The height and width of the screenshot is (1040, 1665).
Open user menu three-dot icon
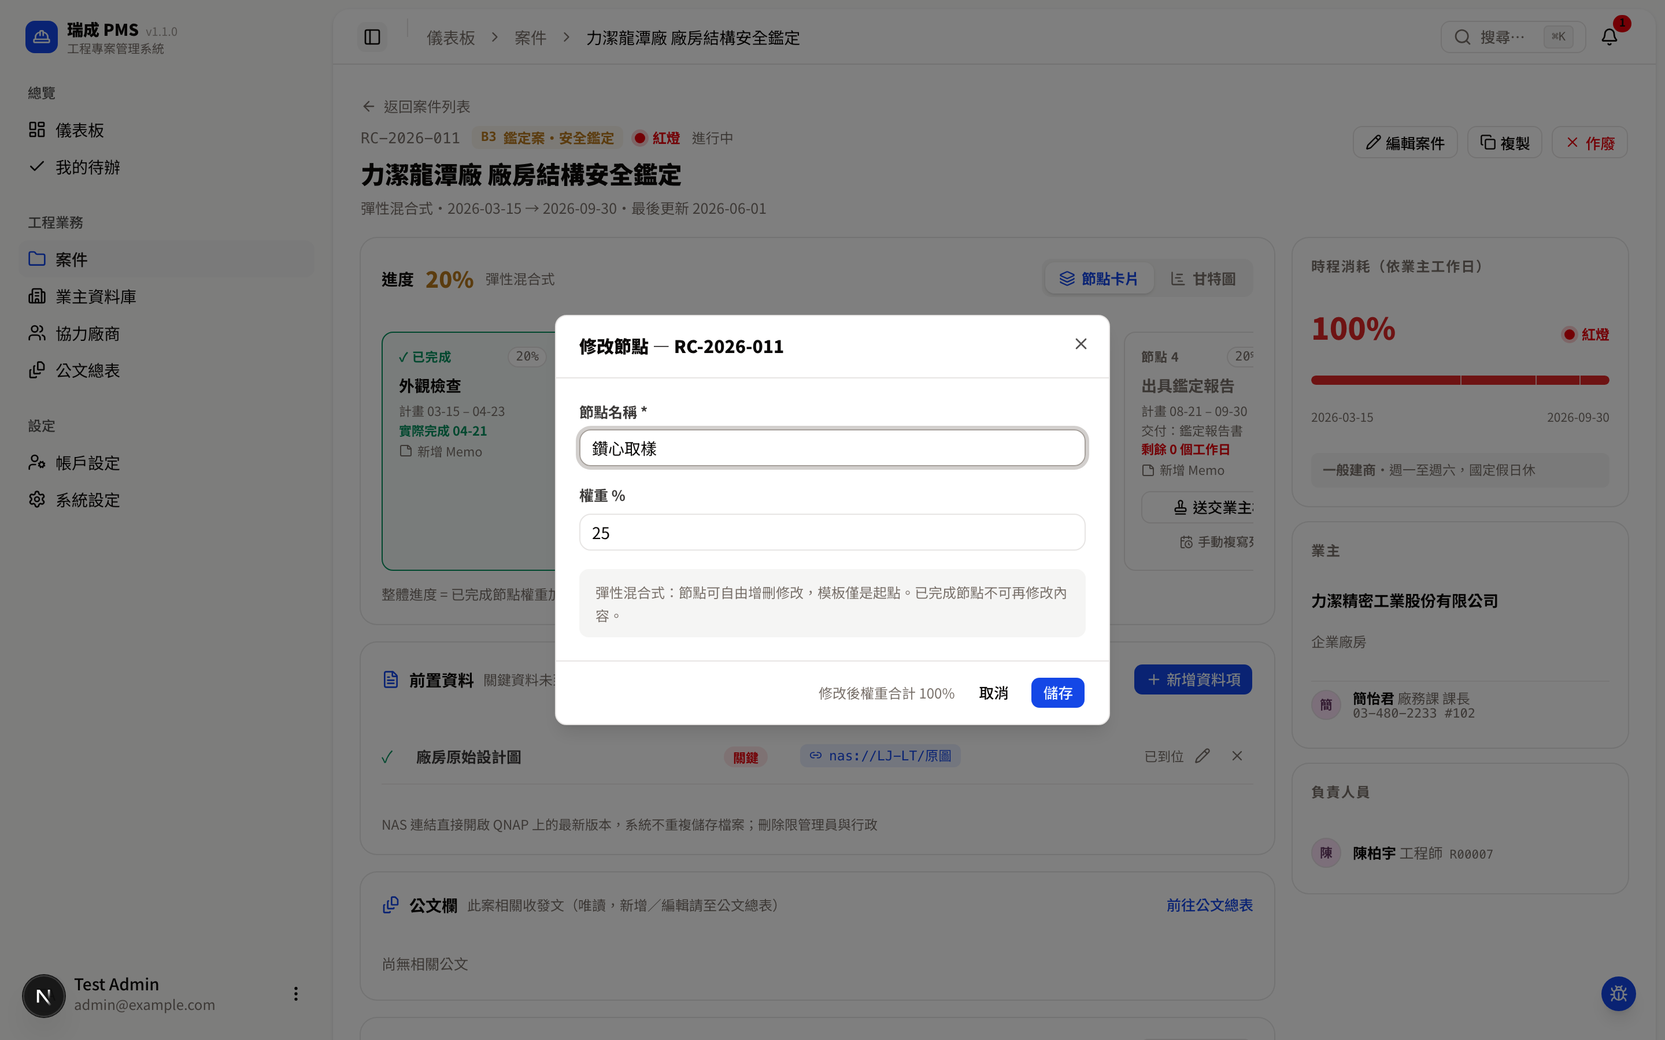(x=296, y=994)
